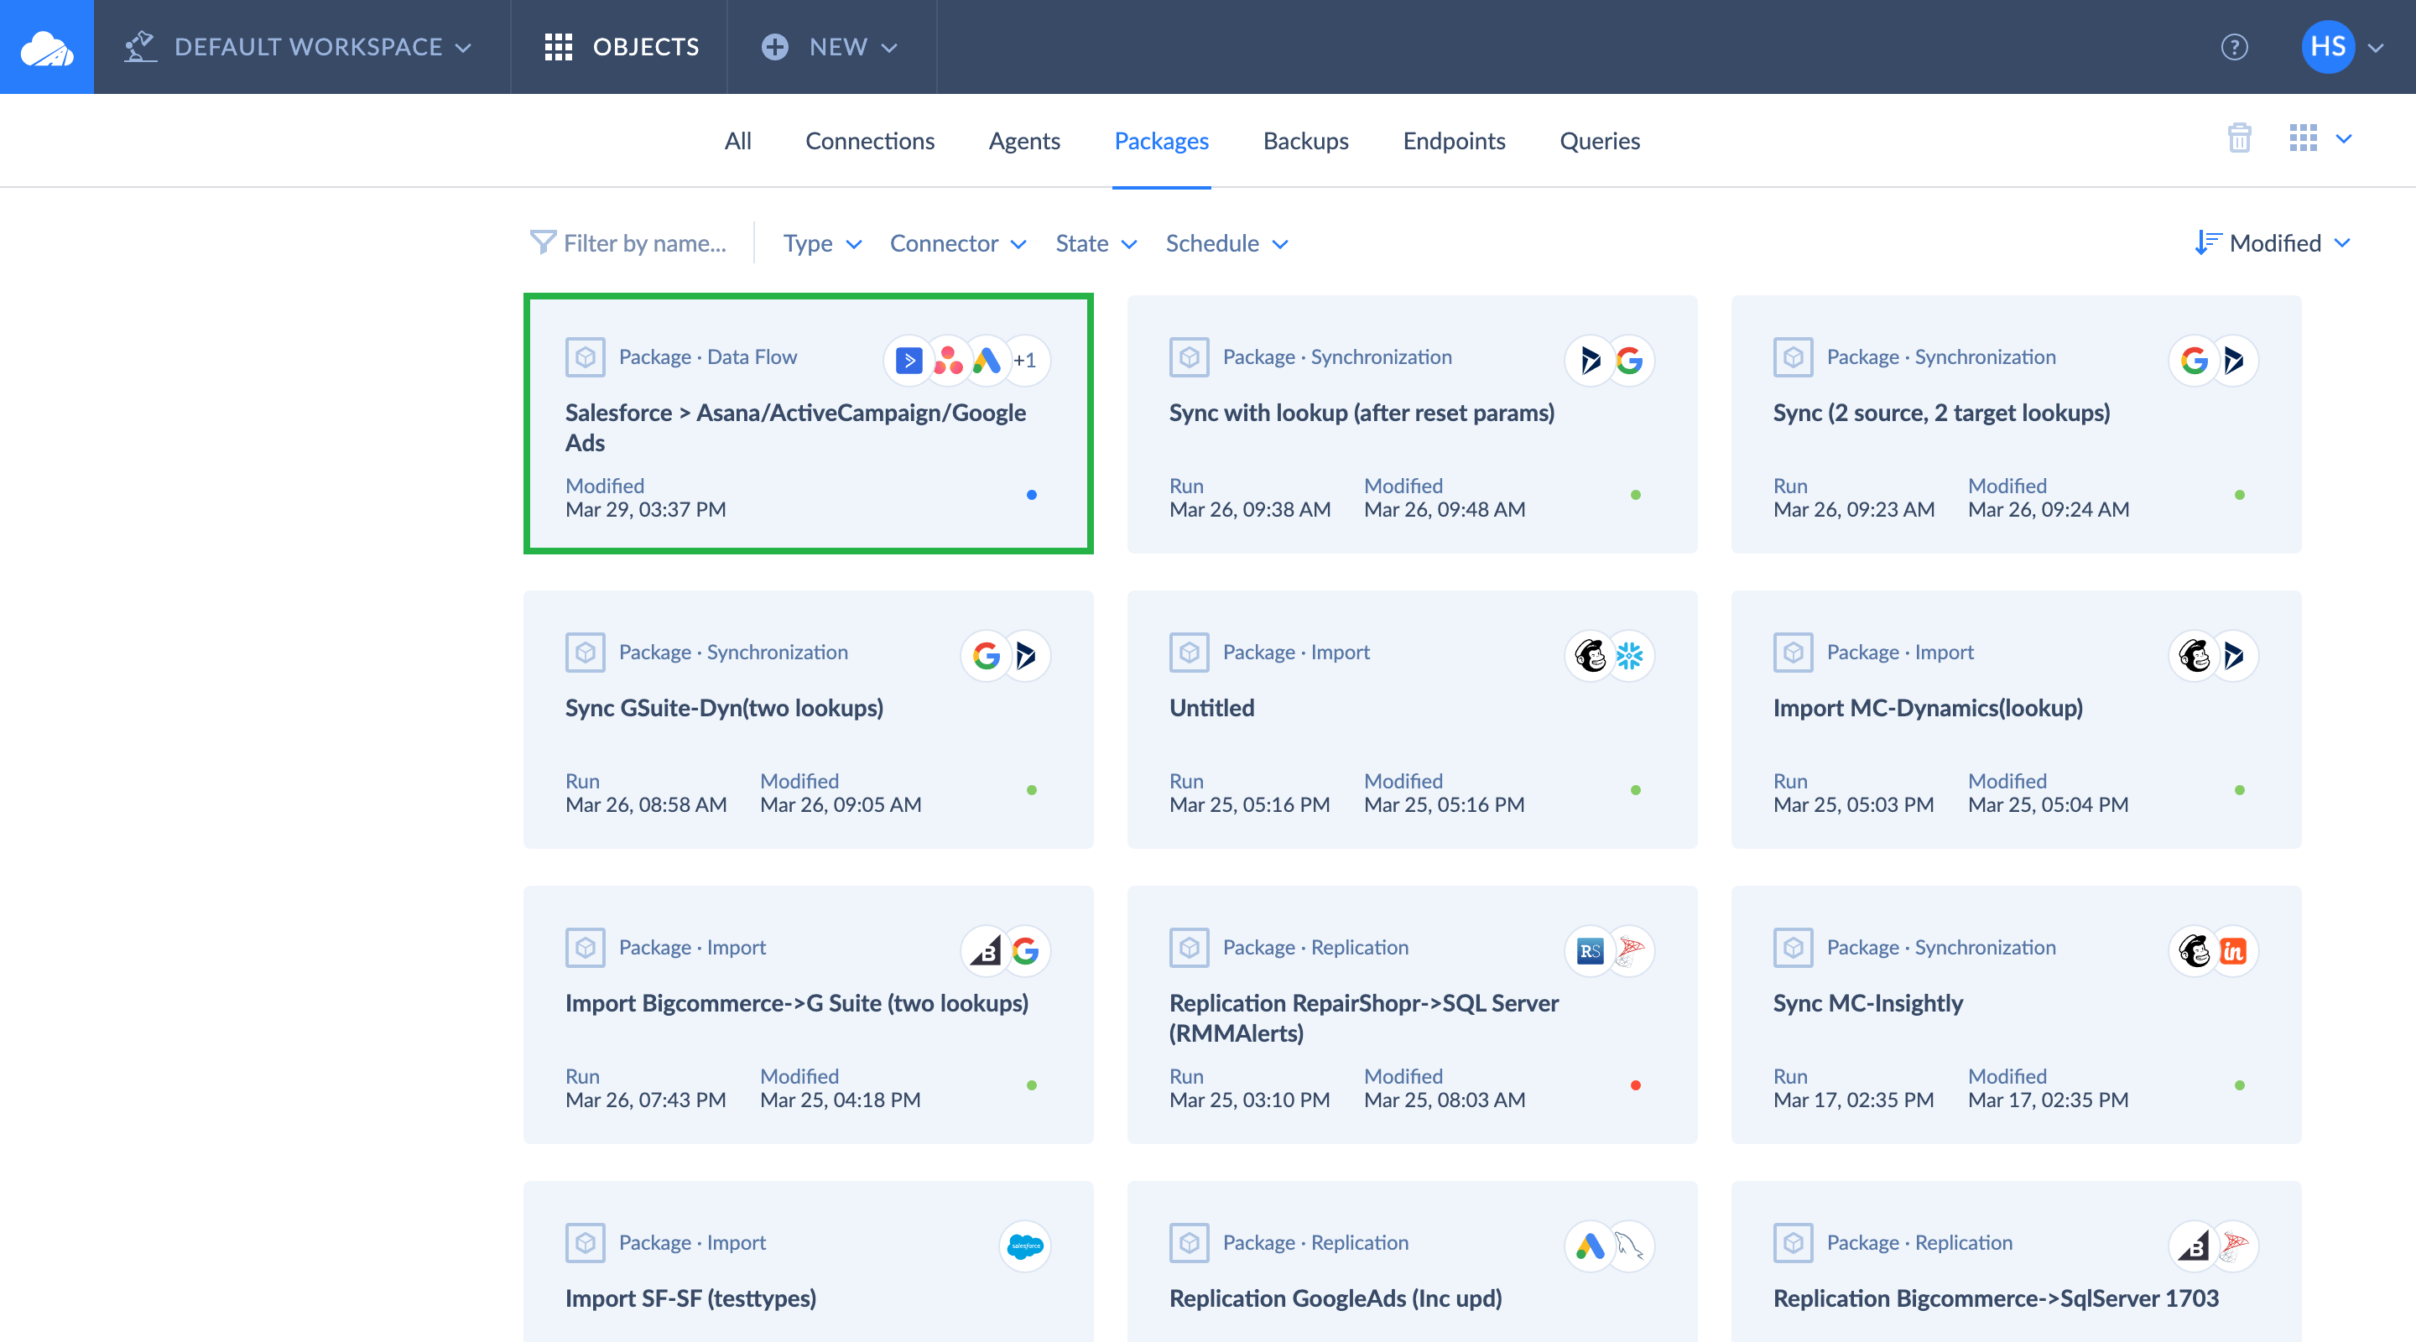Open Sync (2 source, 2 target lookups)
2416x1342 pixels.
tap(2017, 424)
